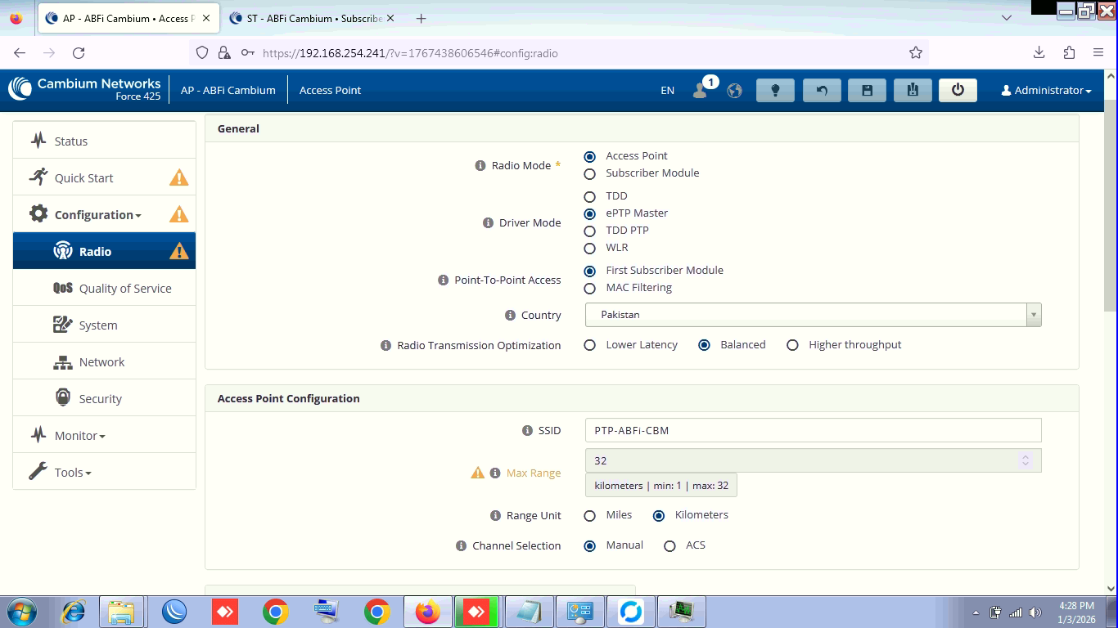Viewport: 1118px width, 628px height.
Task: Open the notifications user icon with badge
Action: pyautogui.click(x=701, y=90)
